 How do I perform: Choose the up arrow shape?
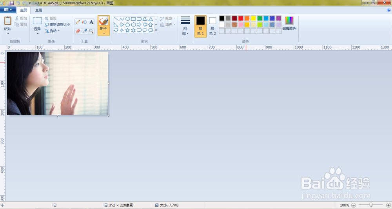coord(151,25)
